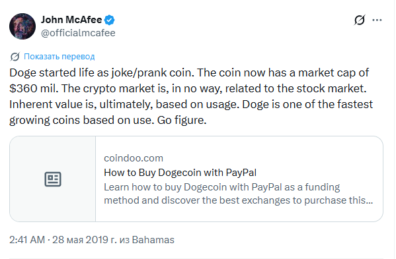Open the three-dot more options menu
Viewport: 396px width, 259px height.
click(x=377, y=20)
